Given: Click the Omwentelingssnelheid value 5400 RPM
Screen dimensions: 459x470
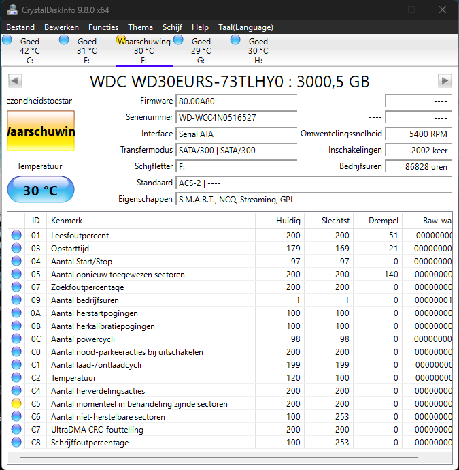Looking at the screenshot, I should 419,134.
